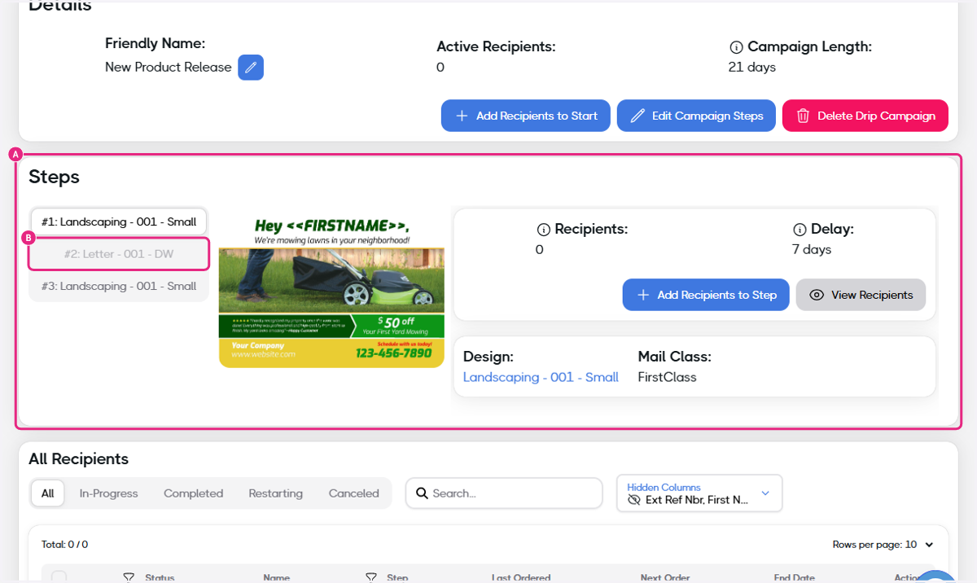Image resolution: width=977 pixels, height=583 pixels.
Task: Show Restarting recipients tab
Action: [x=276, y=493]
